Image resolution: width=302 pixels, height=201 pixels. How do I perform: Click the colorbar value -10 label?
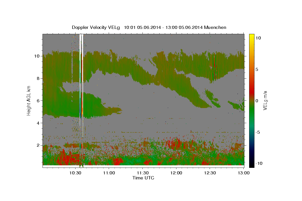(x=259, y=164)
